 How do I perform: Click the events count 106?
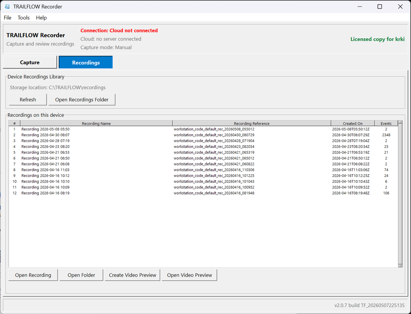pyautogui.click(x=386, y=193)
